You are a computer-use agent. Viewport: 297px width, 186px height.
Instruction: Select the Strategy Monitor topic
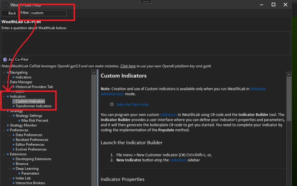point(23,125)
